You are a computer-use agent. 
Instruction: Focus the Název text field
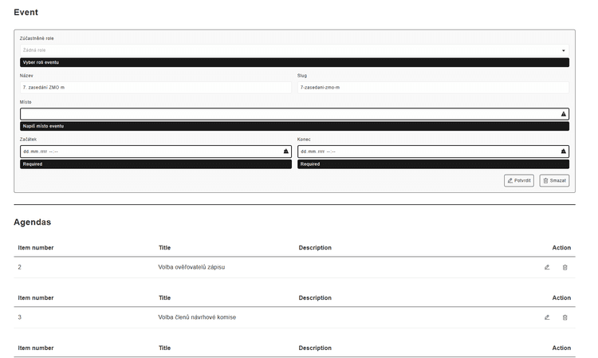click(155, 87)
